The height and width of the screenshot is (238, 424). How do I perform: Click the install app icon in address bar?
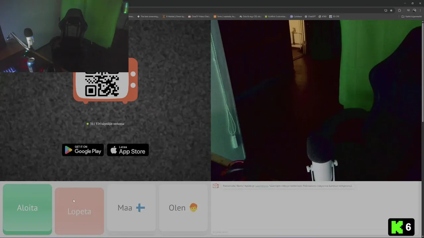tap(386, 10)
